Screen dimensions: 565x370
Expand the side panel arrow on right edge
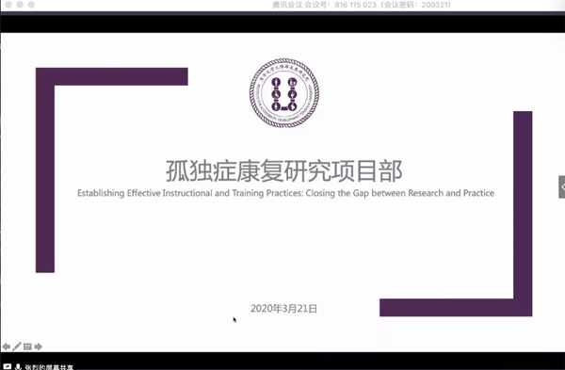(562, 187)
